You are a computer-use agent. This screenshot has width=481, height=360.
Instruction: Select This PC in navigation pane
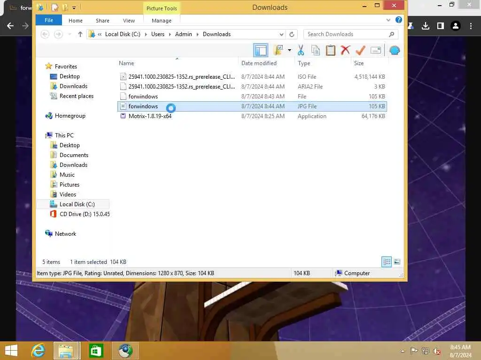[64, 135]
